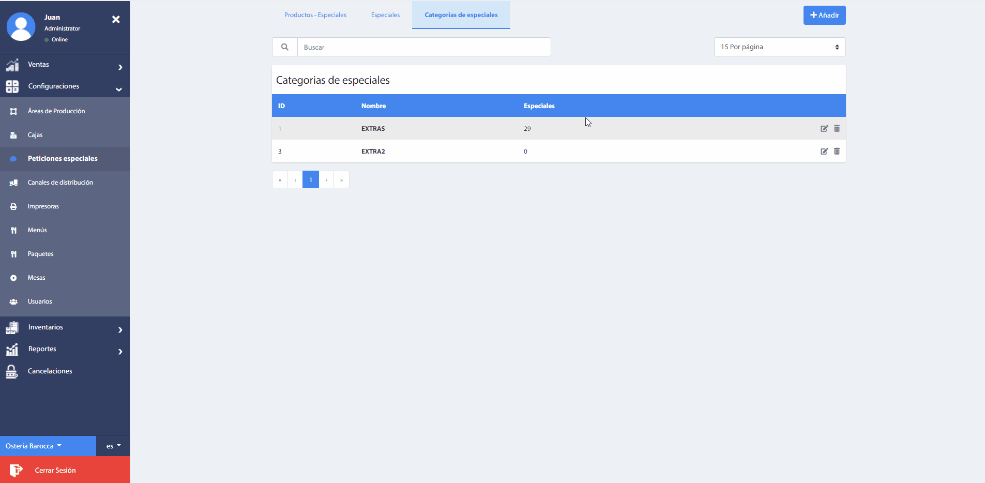Image resolution: width=985 pixels, height=483 pixels.
Task: Delete the EXTRA2 category with trash icon
Action: click(837, 152)
